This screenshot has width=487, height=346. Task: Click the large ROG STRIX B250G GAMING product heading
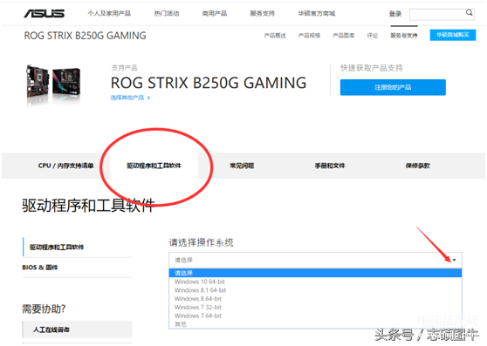click(209, 83)
